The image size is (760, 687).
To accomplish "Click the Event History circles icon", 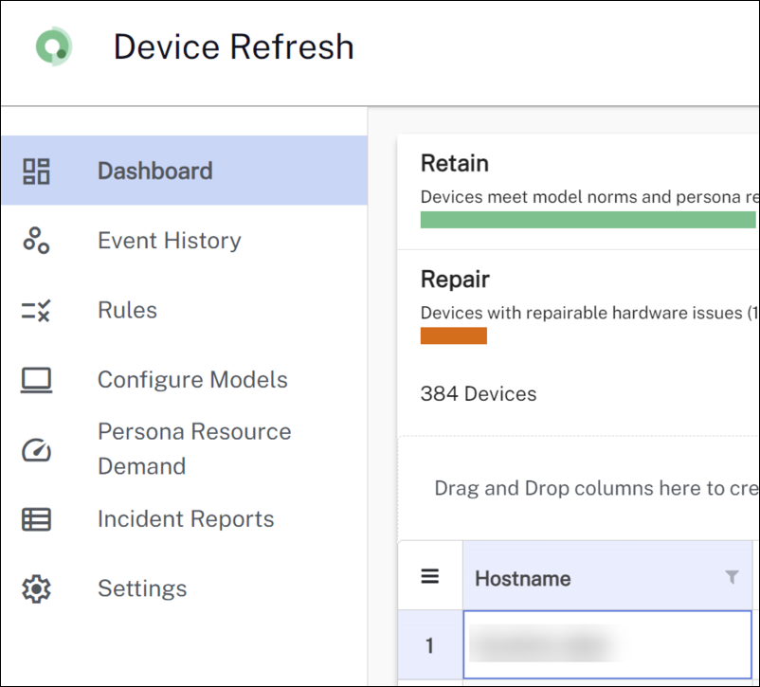I will 36,241.
